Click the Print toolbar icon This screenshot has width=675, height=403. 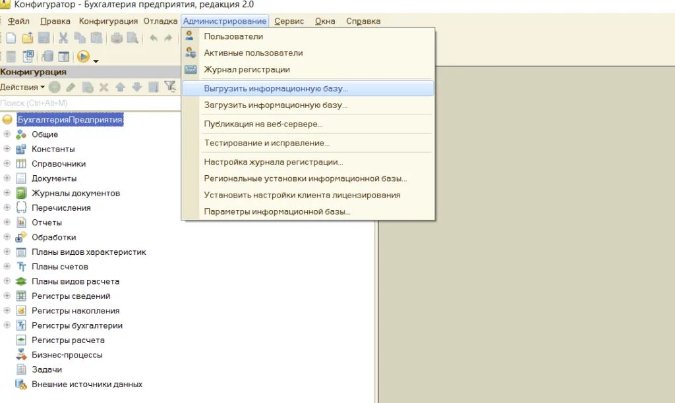click(117, 38)
